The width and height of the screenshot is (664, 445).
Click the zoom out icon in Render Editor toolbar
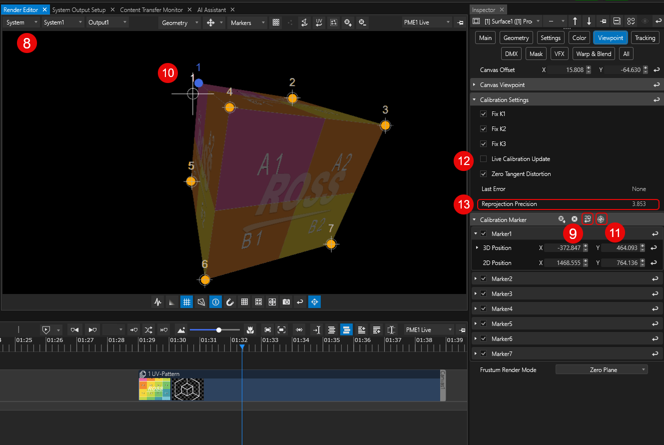[x=362, y=22]
